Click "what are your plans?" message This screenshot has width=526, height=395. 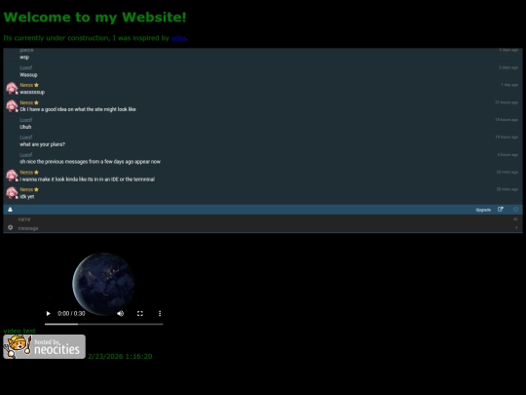42,144
